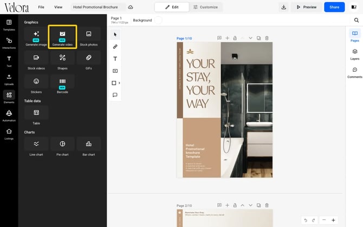Zoom in with plus button
Screen dimensions: 363x227
pos(333,220)
